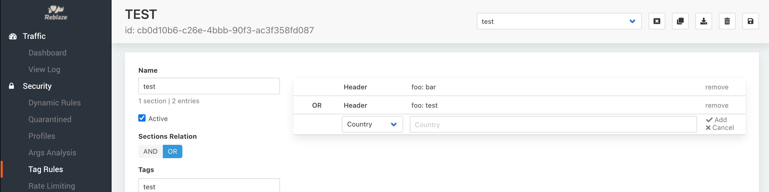The image size is (769, 192).
Task: Delete rule using trash icon
Action: point(727,21)
